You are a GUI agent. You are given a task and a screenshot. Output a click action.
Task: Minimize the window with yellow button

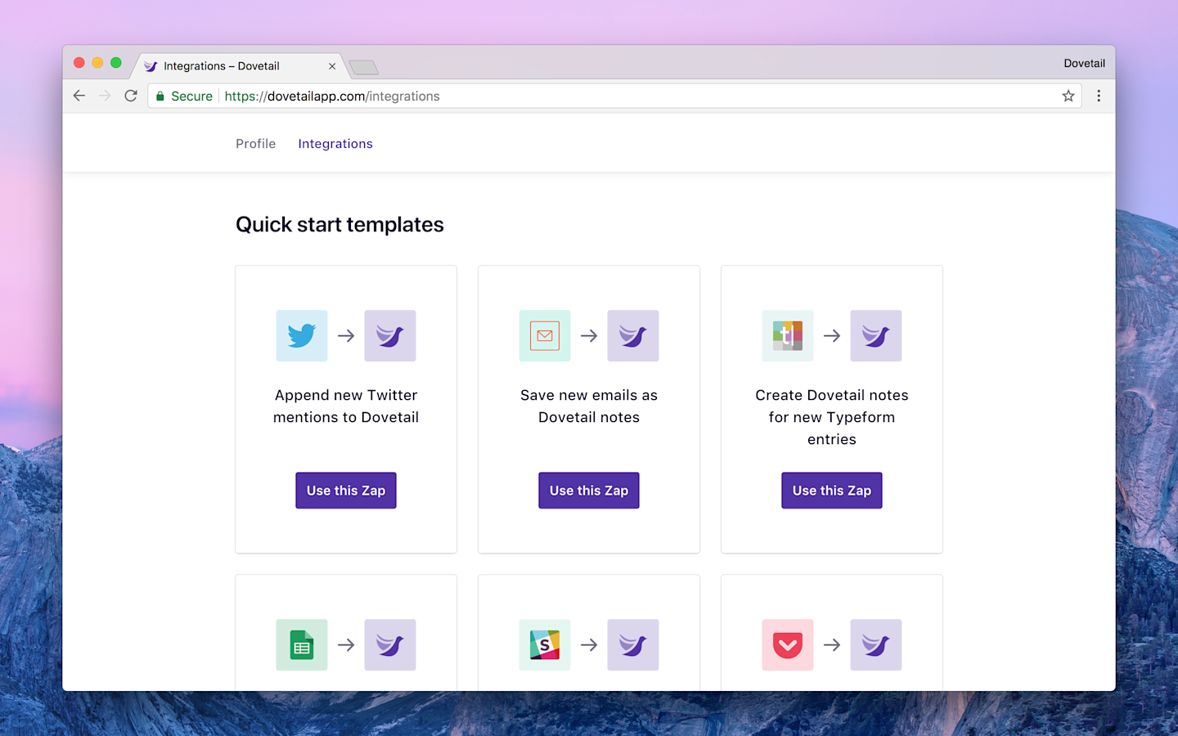pyautogui.click(x=97, y=63)
